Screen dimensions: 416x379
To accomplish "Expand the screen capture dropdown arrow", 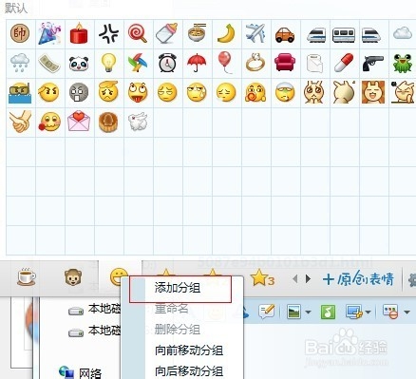I will 368,313.
